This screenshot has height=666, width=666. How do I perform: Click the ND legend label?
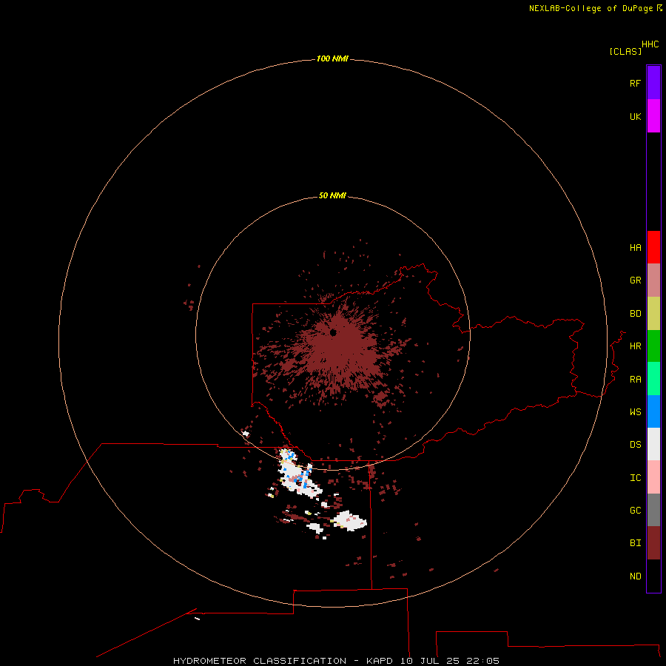635,576
